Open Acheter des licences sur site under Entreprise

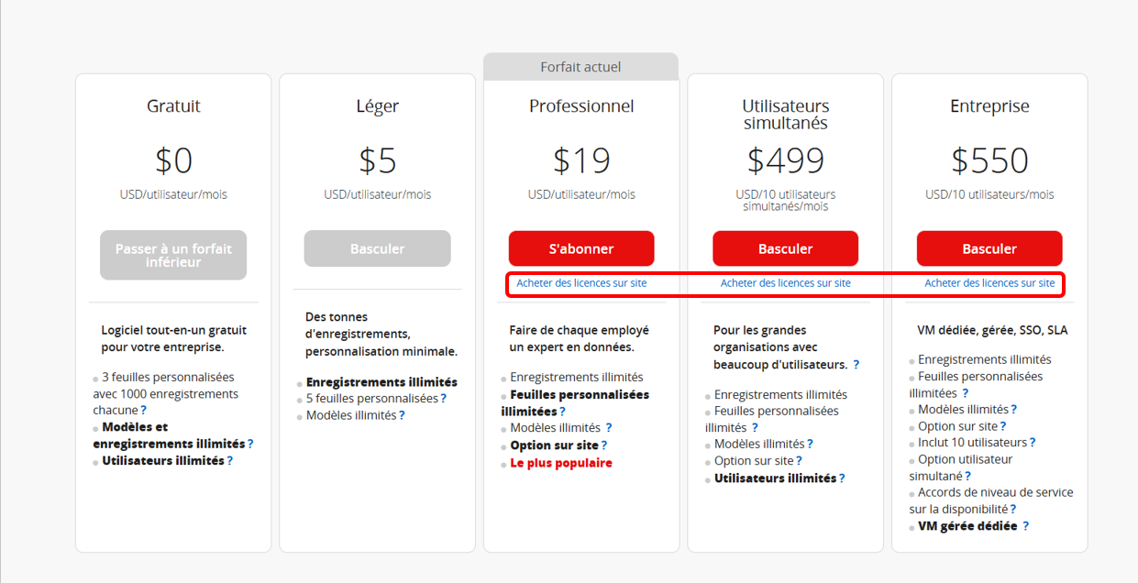(x=989, y=283)
